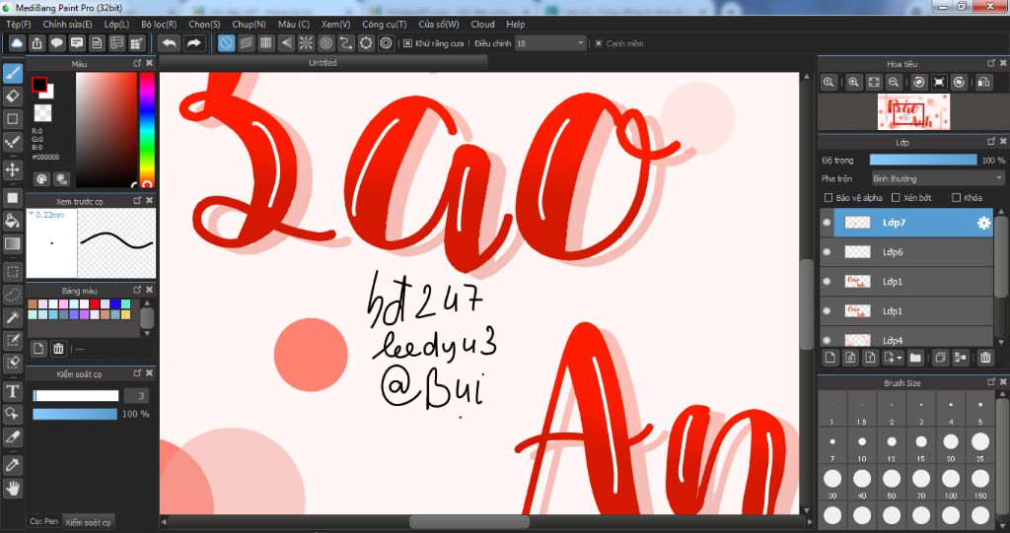The width and height of the screenshot is (1010, 533).
Task: Hide the Lớp7 layer
Action: coord(828,223)
